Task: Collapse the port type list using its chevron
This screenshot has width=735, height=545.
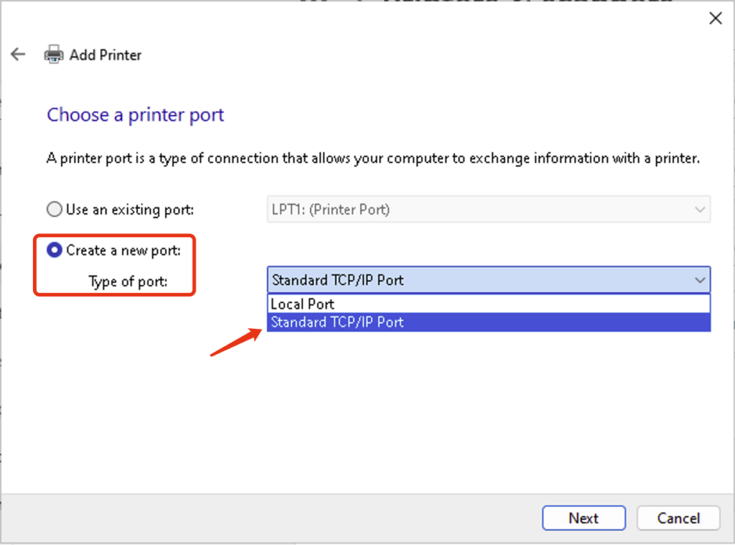Action: [700, 280]
